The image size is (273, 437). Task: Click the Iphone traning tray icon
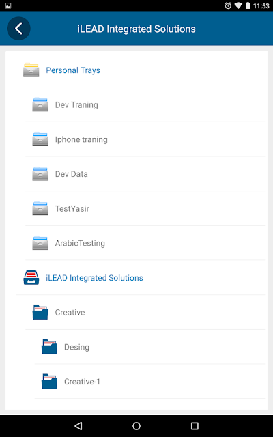pos(40,139)
